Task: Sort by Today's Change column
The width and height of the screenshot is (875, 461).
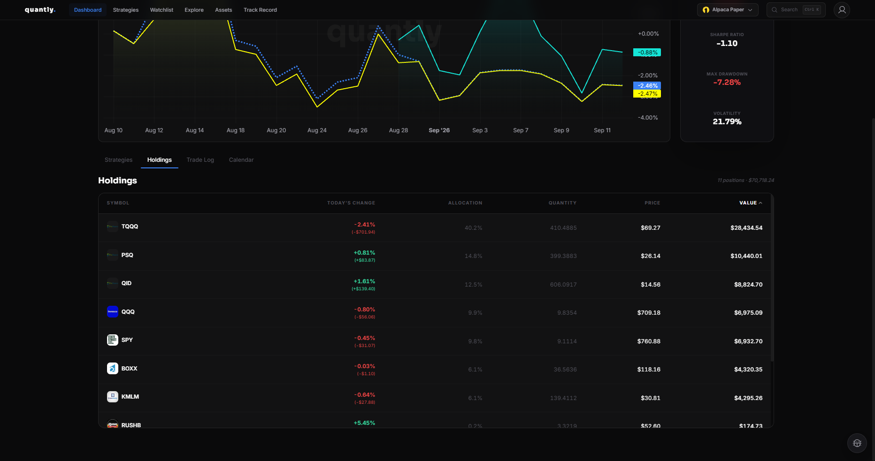Action: coord(351,203)
